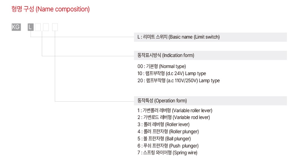Click the last empty code box
This screenshot has height=164, width=302.
click(55, 27)
